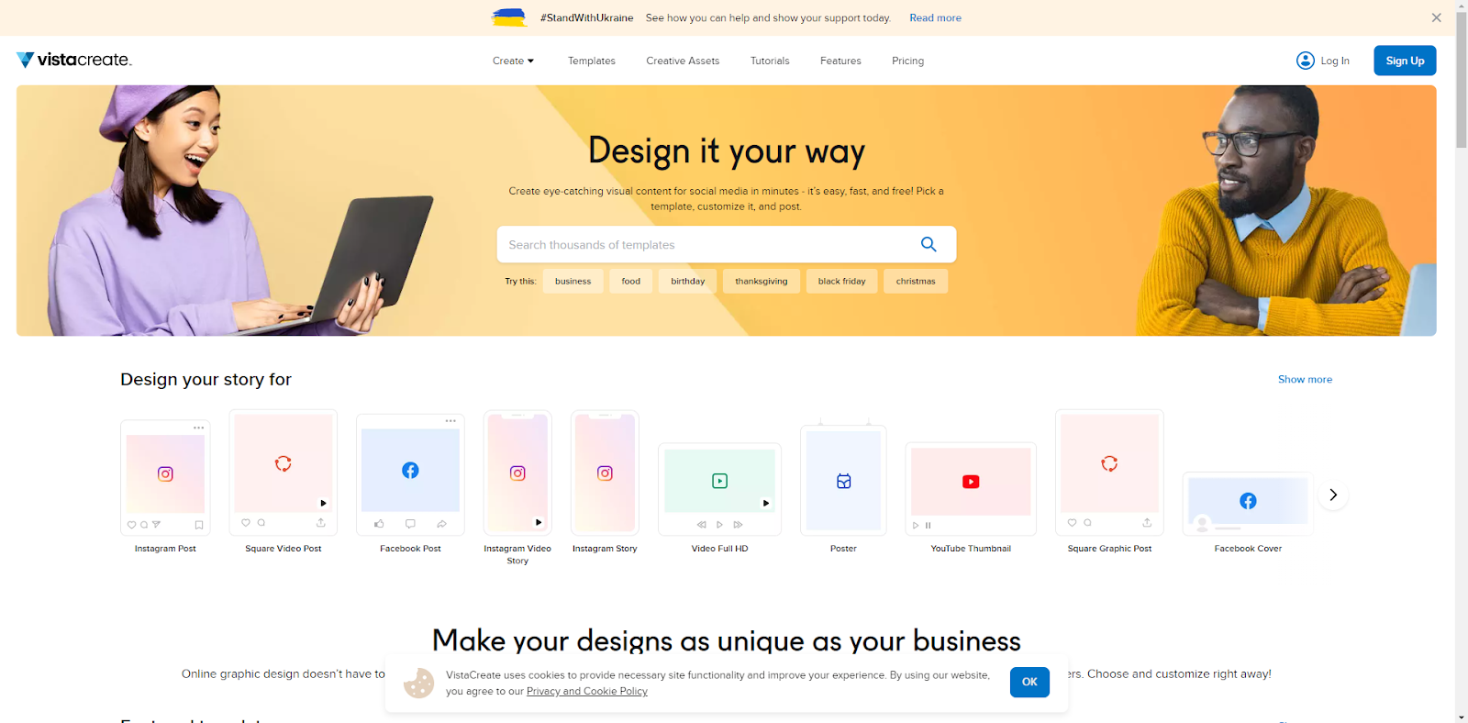Click the comment icon on Facebook Post card
Image resolution: width=1468 pixels, height=723 pixels.
pyautogui.click(x=410, y=524)
